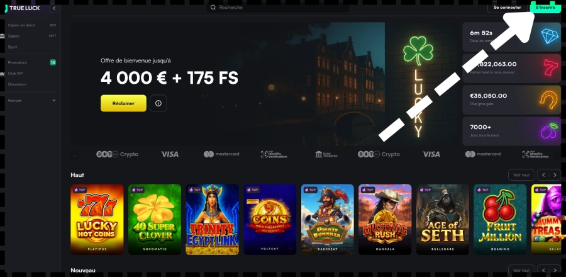This screenshot has width=566, height=277.
Task: Click the Se connecter button
Action: pyautogui.click(x=507, y=7)
